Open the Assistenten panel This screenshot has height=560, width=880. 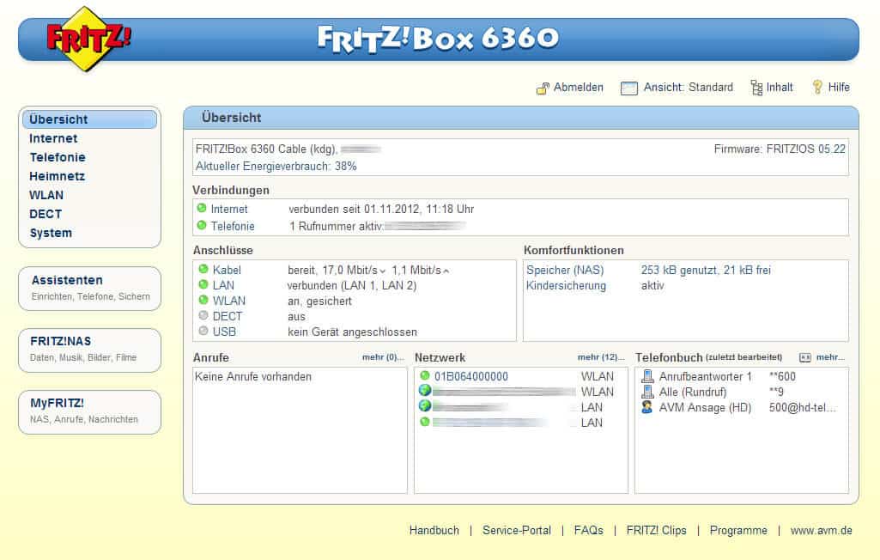(x=90, y=288)
